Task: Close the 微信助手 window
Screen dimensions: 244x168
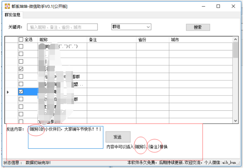Action: point(233,6)
